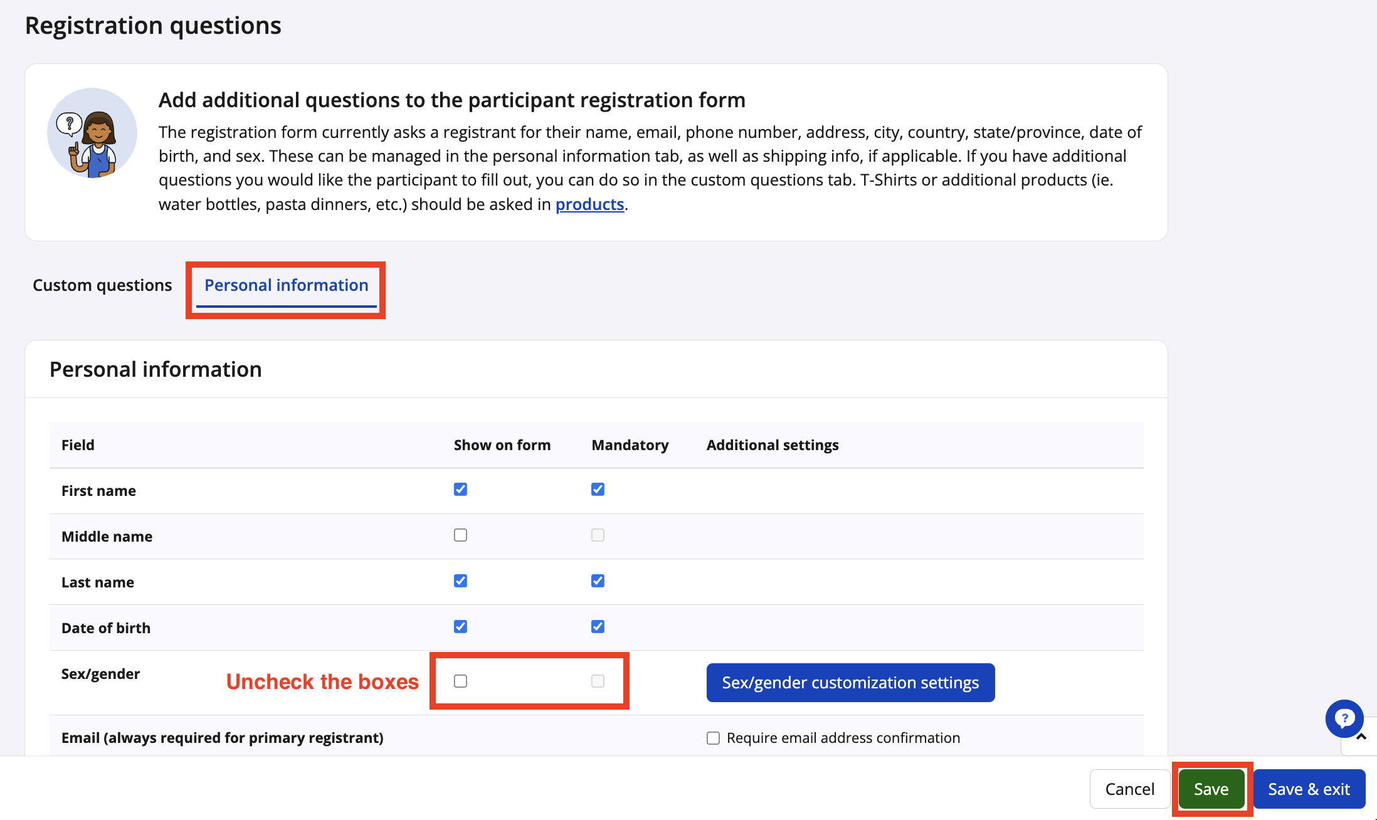Select the Personal information tab

pos(287,285)
